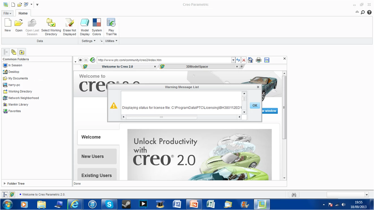Screen dimensions: 374x210
Task: Click warning dialog scroll down arrow
Action: 244,112
